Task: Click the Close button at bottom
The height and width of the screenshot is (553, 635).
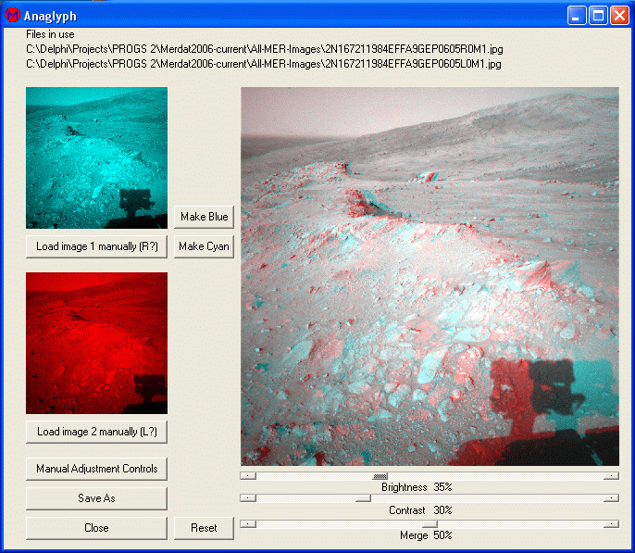Action: [x=97, y=528]
